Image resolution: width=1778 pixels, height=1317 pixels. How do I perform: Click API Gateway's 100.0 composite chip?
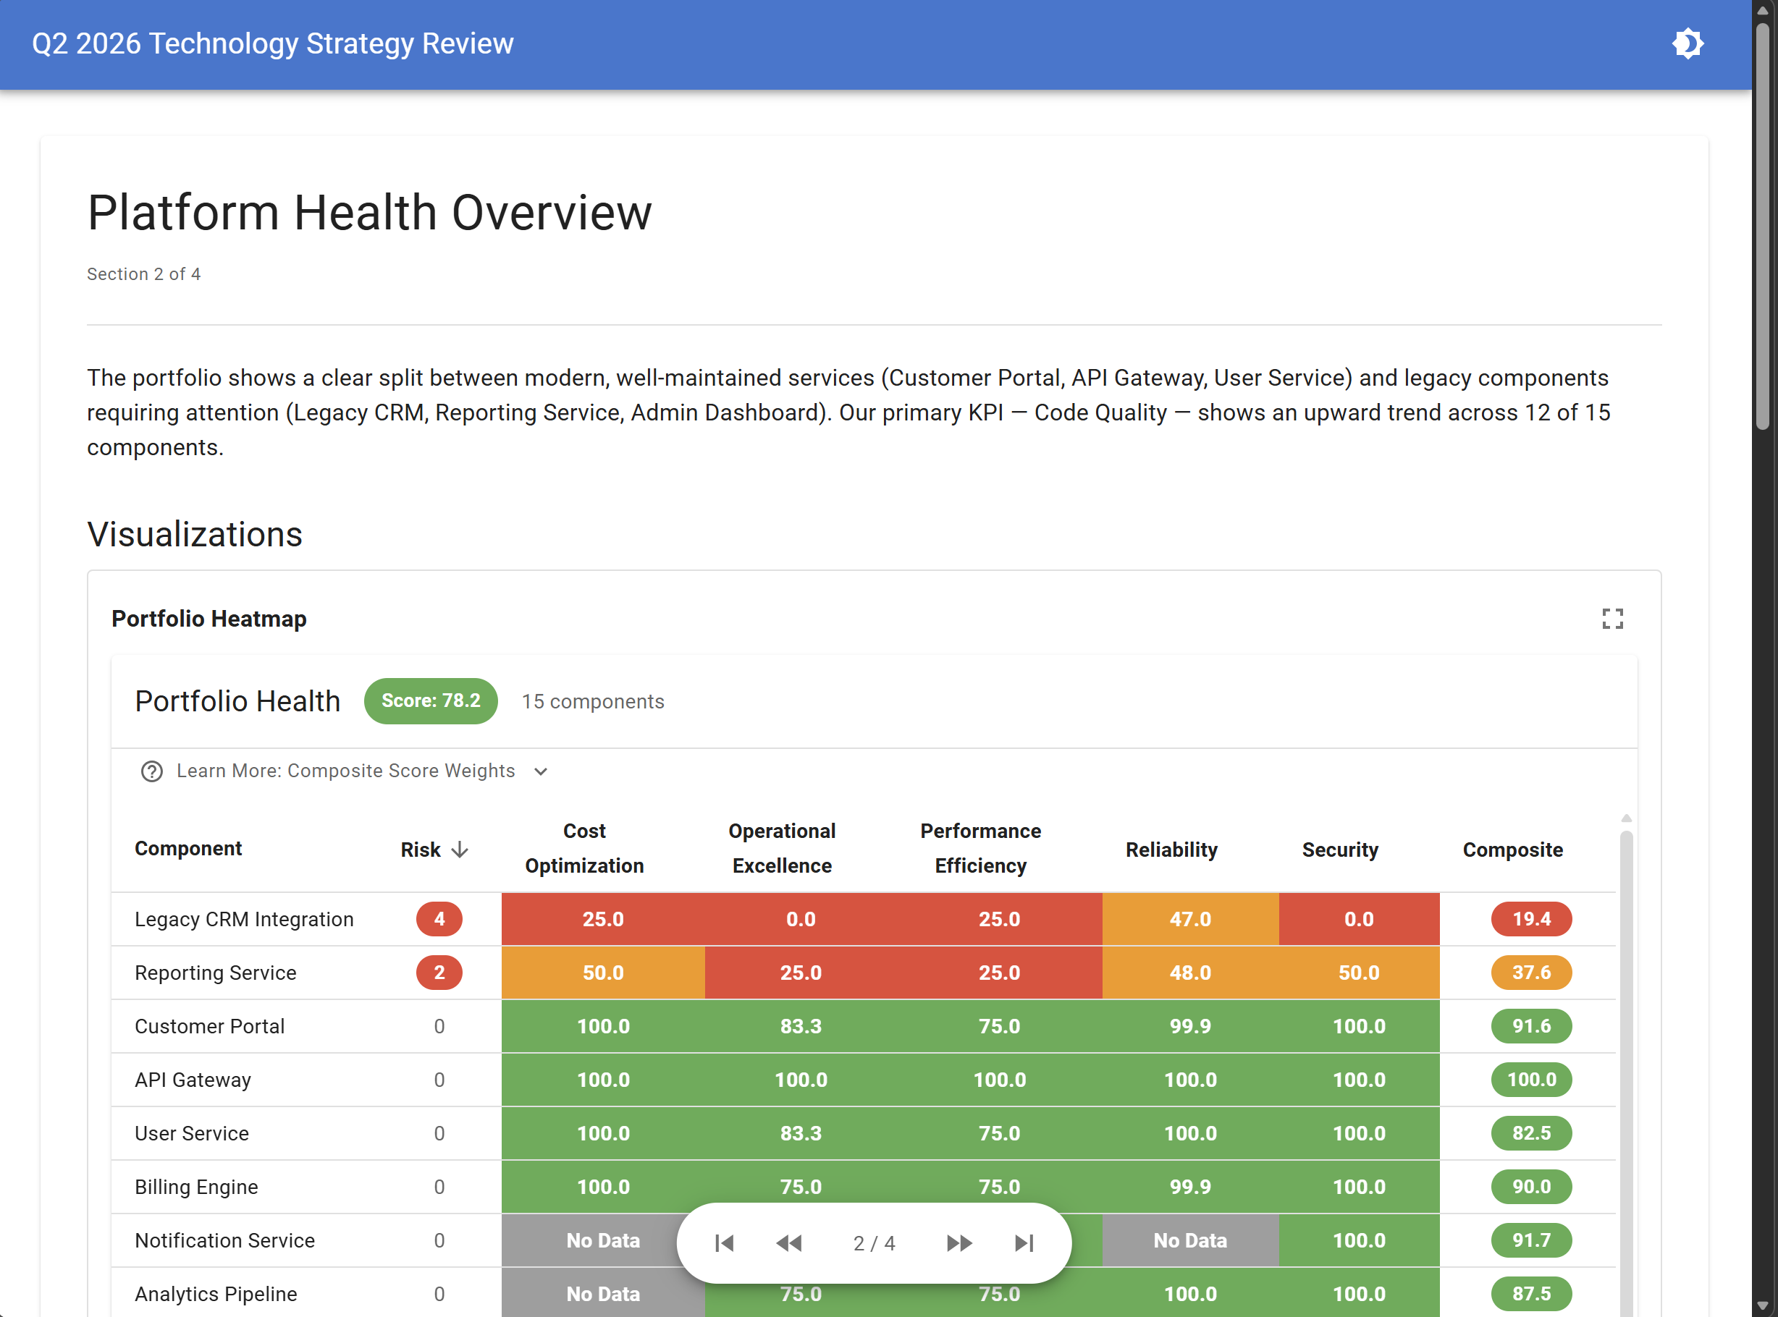(1532, 1080)
